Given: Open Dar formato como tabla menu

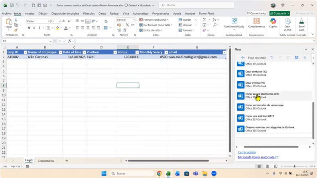Looking at the screenshot, I should [x=156, y=25].
